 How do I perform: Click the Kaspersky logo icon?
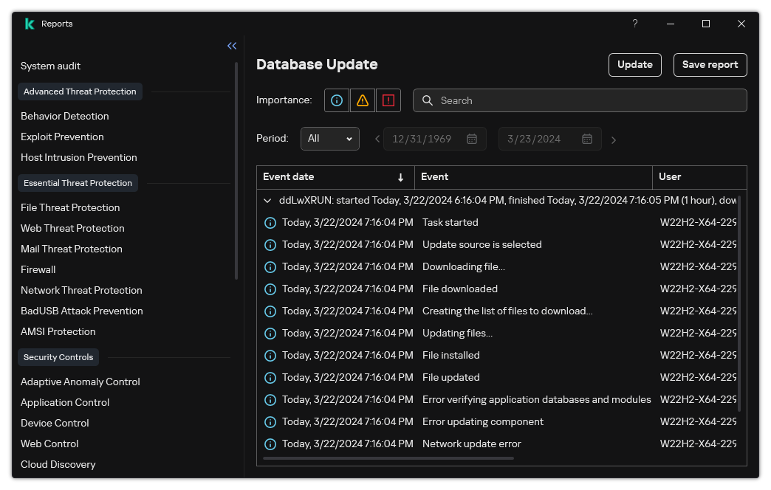(x=29, y=23)
